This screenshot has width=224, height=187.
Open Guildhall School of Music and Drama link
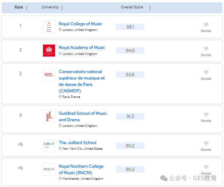(83, 116)
